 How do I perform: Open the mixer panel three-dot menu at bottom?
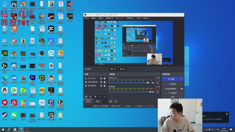click(x=115, y=101)
